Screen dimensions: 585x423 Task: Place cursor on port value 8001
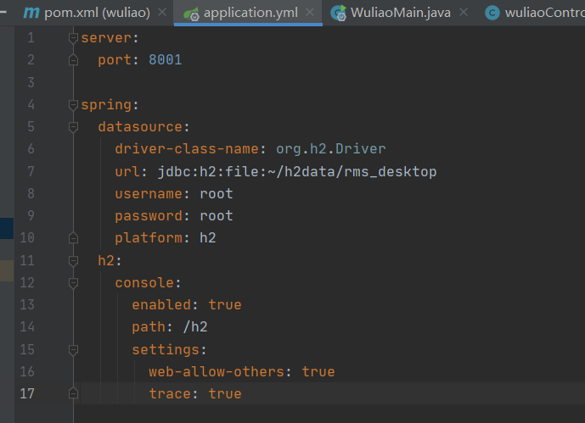(165, 60)
